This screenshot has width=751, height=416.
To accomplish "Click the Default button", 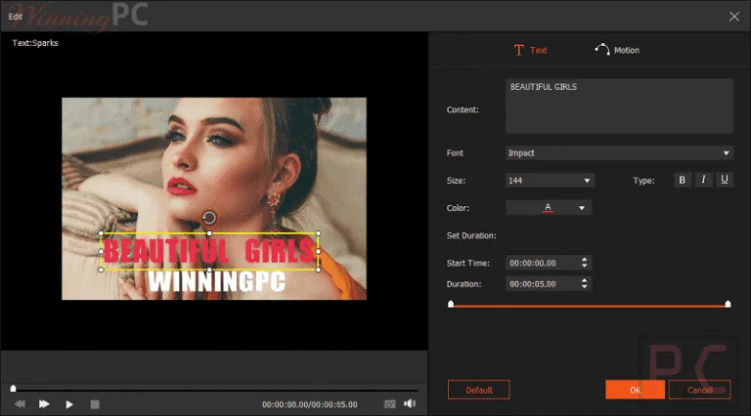I will pyautogui.click(x=478, y=390).
